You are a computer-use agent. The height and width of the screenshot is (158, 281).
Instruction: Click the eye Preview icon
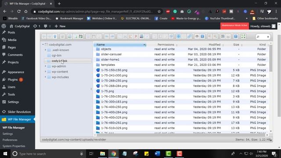197,36
